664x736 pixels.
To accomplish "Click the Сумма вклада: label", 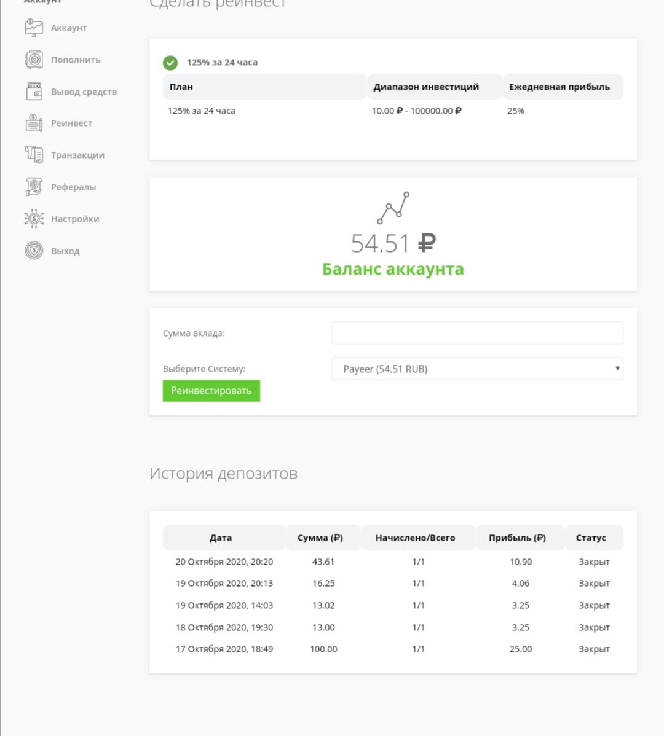I will (x=194, y=333).
